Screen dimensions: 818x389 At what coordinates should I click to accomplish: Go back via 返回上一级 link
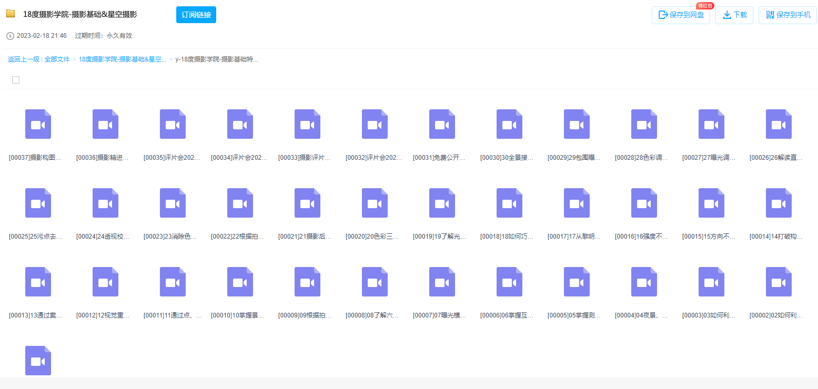[x=24, y=59]
